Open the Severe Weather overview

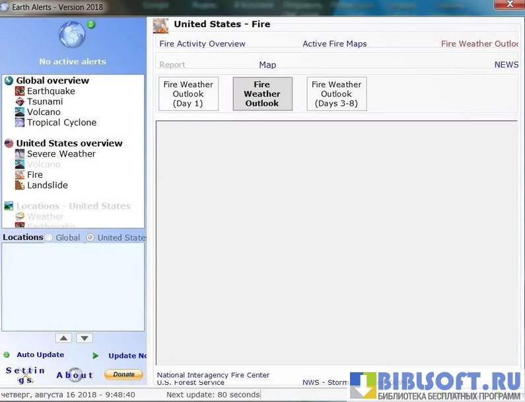point(61,154)
